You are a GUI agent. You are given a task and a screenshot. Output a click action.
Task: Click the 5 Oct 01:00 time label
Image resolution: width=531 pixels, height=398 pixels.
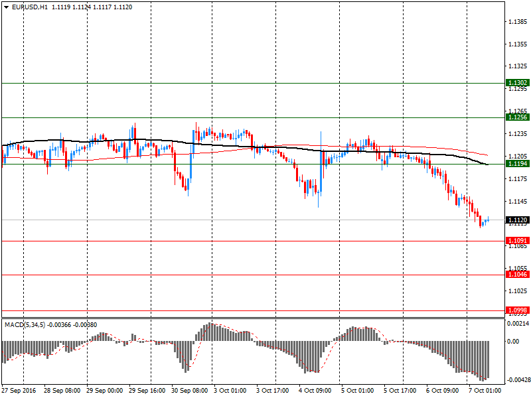357,391
